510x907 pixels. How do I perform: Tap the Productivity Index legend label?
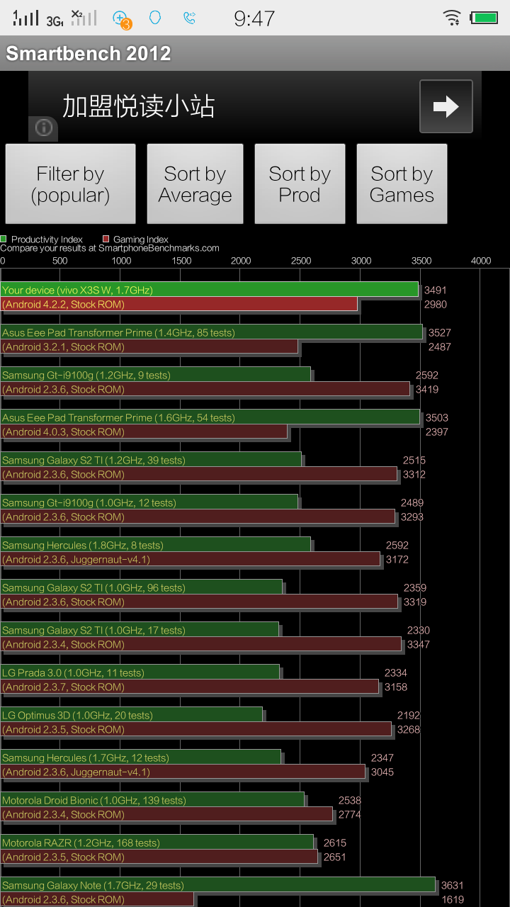tap(47, 240)
